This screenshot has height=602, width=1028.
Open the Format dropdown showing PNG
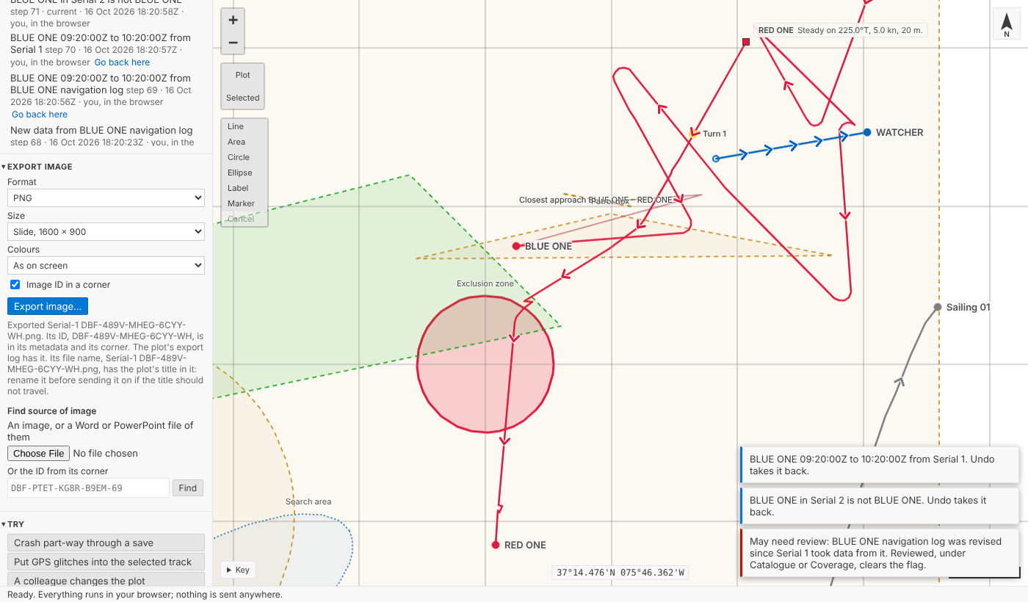(x=106, y=198)
